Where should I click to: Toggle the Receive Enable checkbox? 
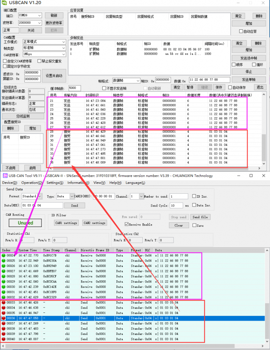coord(127,224)
